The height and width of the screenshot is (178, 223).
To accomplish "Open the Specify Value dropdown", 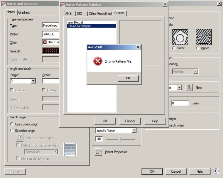I will pos(116,130).
